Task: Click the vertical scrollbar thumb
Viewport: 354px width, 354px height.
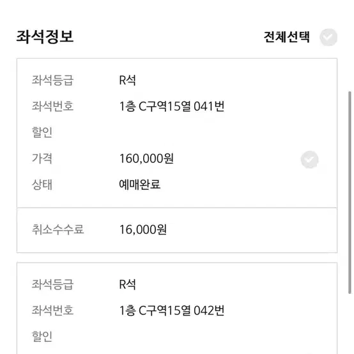Action: [x=350, y=192]
